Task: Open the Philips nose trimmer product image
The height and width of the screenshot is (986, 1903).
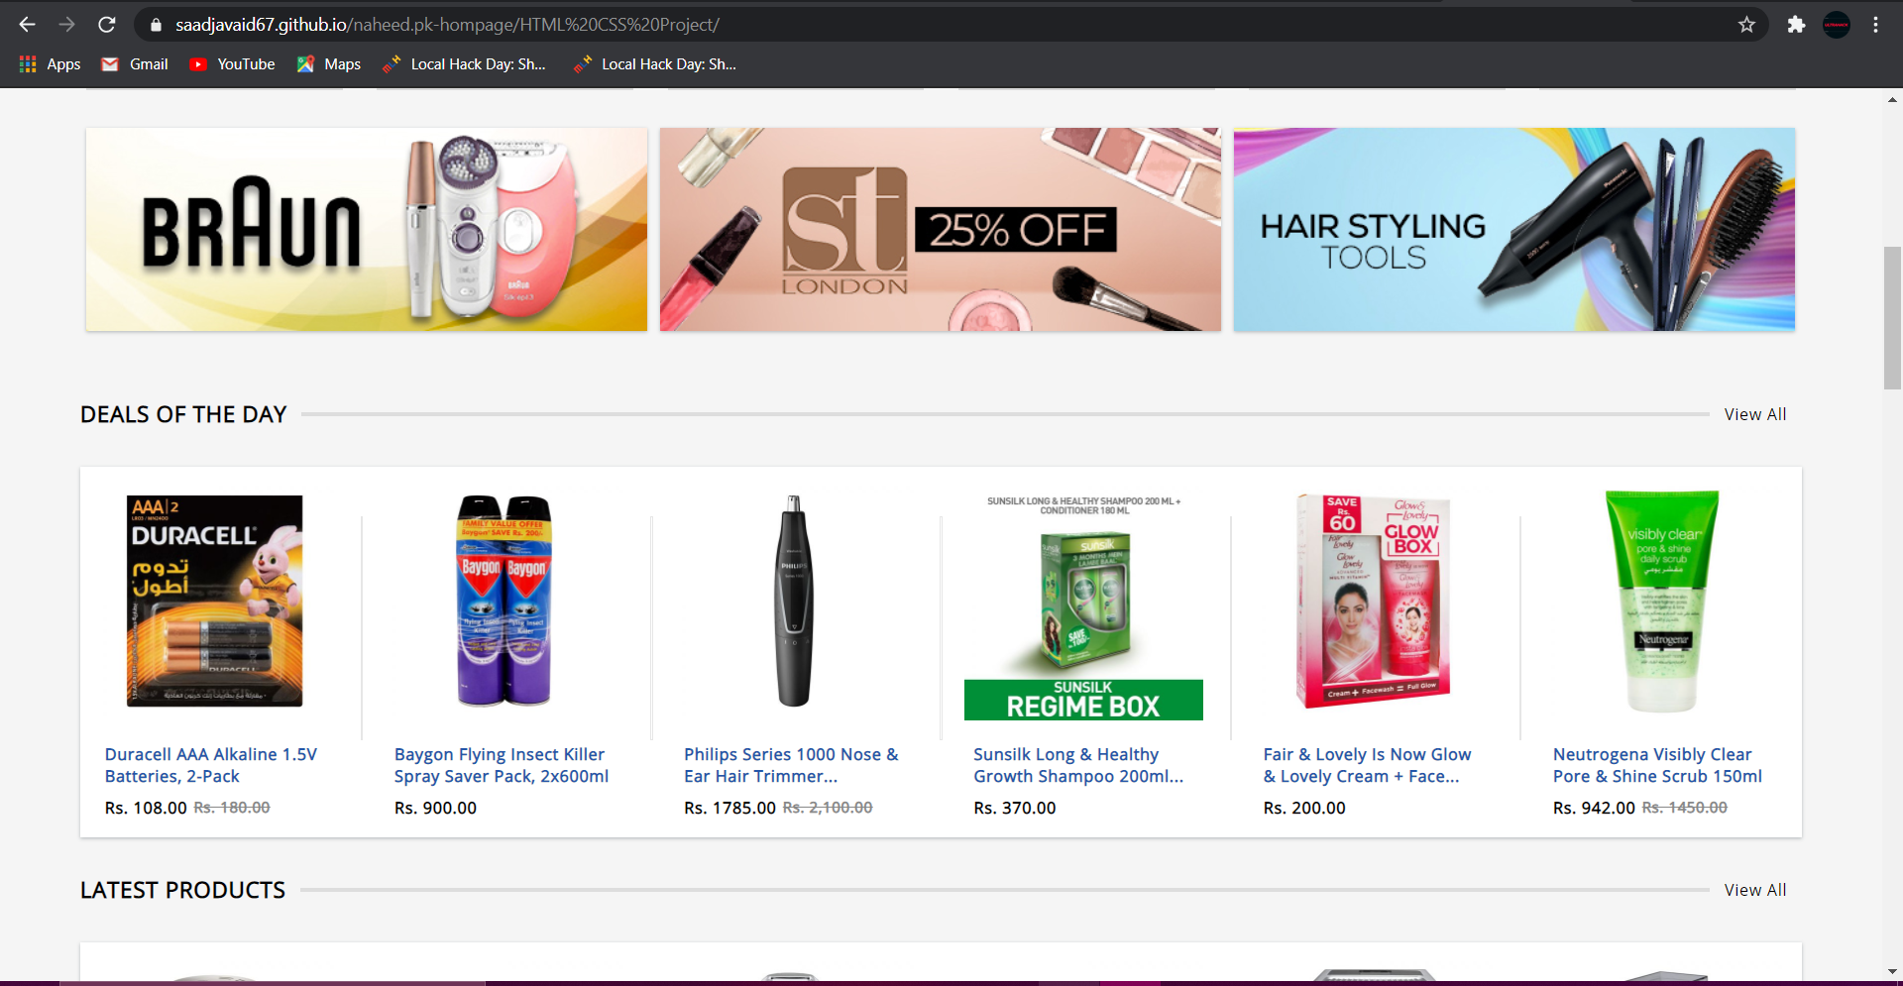Action: [x=793, y=601]
